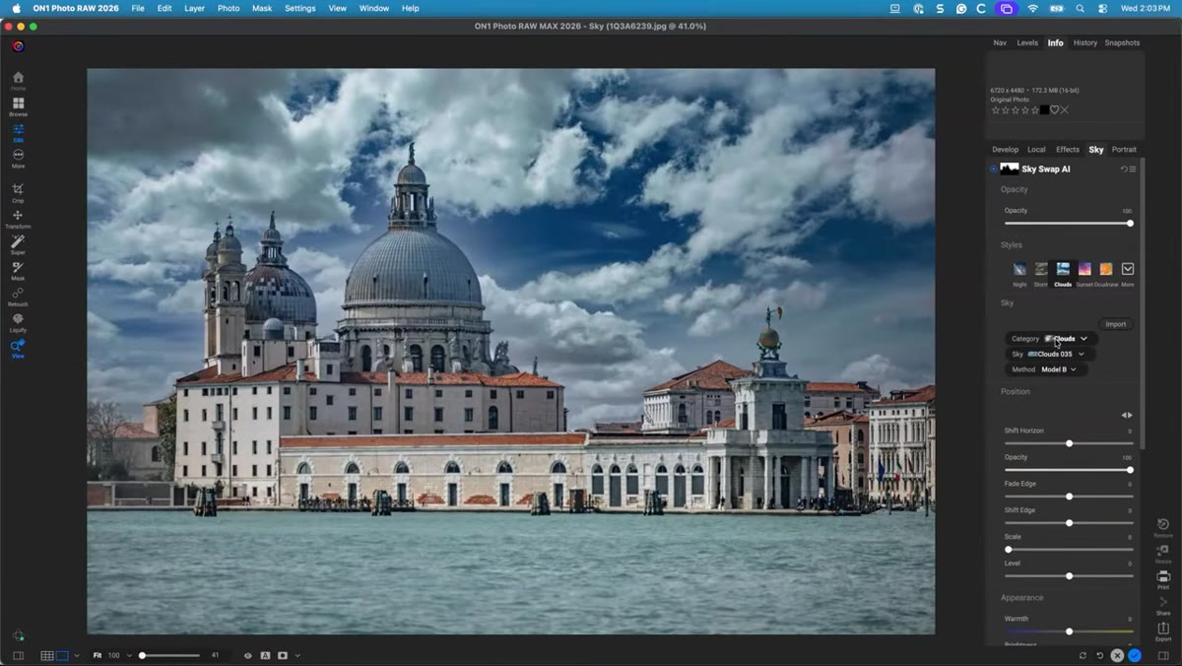The image size is (1182, 666).
Task: Select the View zoom tool
Action: [18, 348]
